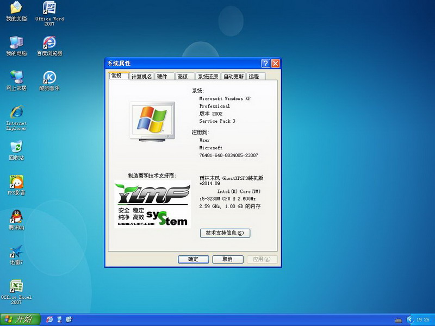Viewport: 435px width, 326px height.
Task: Click the i5-3230M CPU @ 2.60GHz text
Action: point(227,198)
